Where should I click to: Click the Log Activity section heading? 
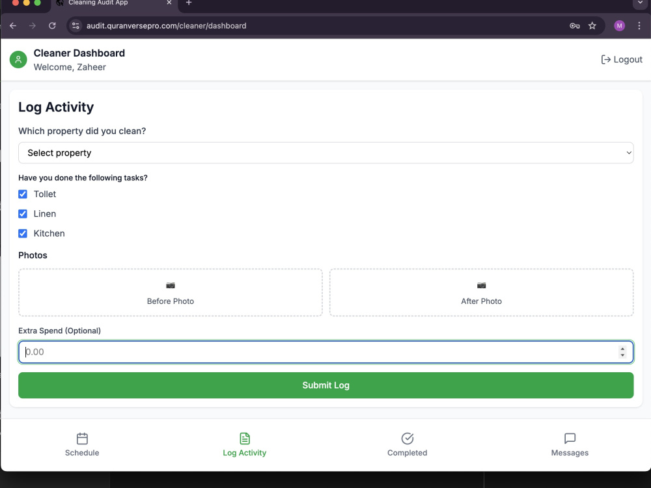point(56,107)
